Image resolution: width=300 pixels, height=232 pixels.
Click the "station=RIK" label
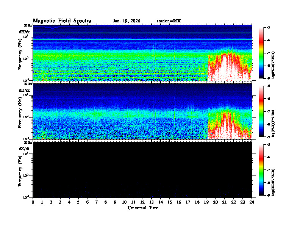click(x=169, y=21)
